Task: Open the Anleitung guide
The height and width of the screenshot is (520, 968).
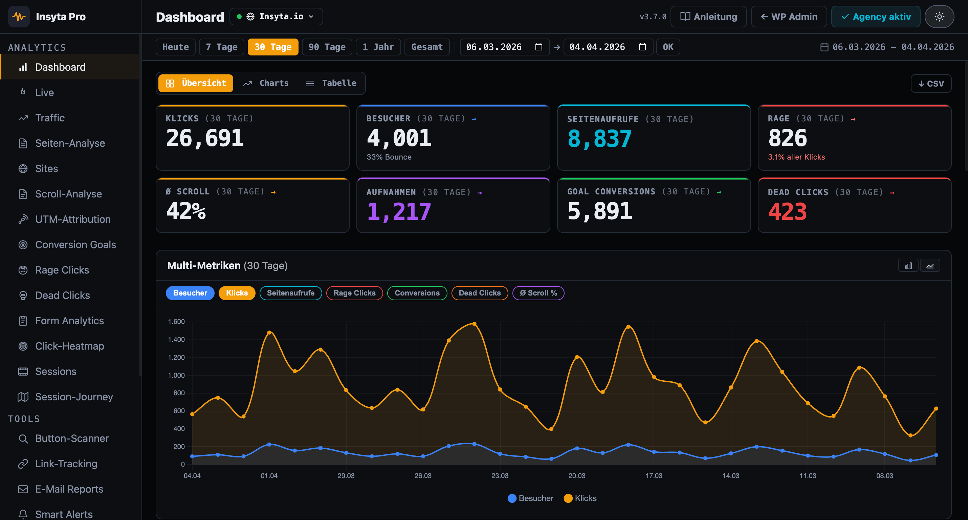Action: [x=708, y=17]
